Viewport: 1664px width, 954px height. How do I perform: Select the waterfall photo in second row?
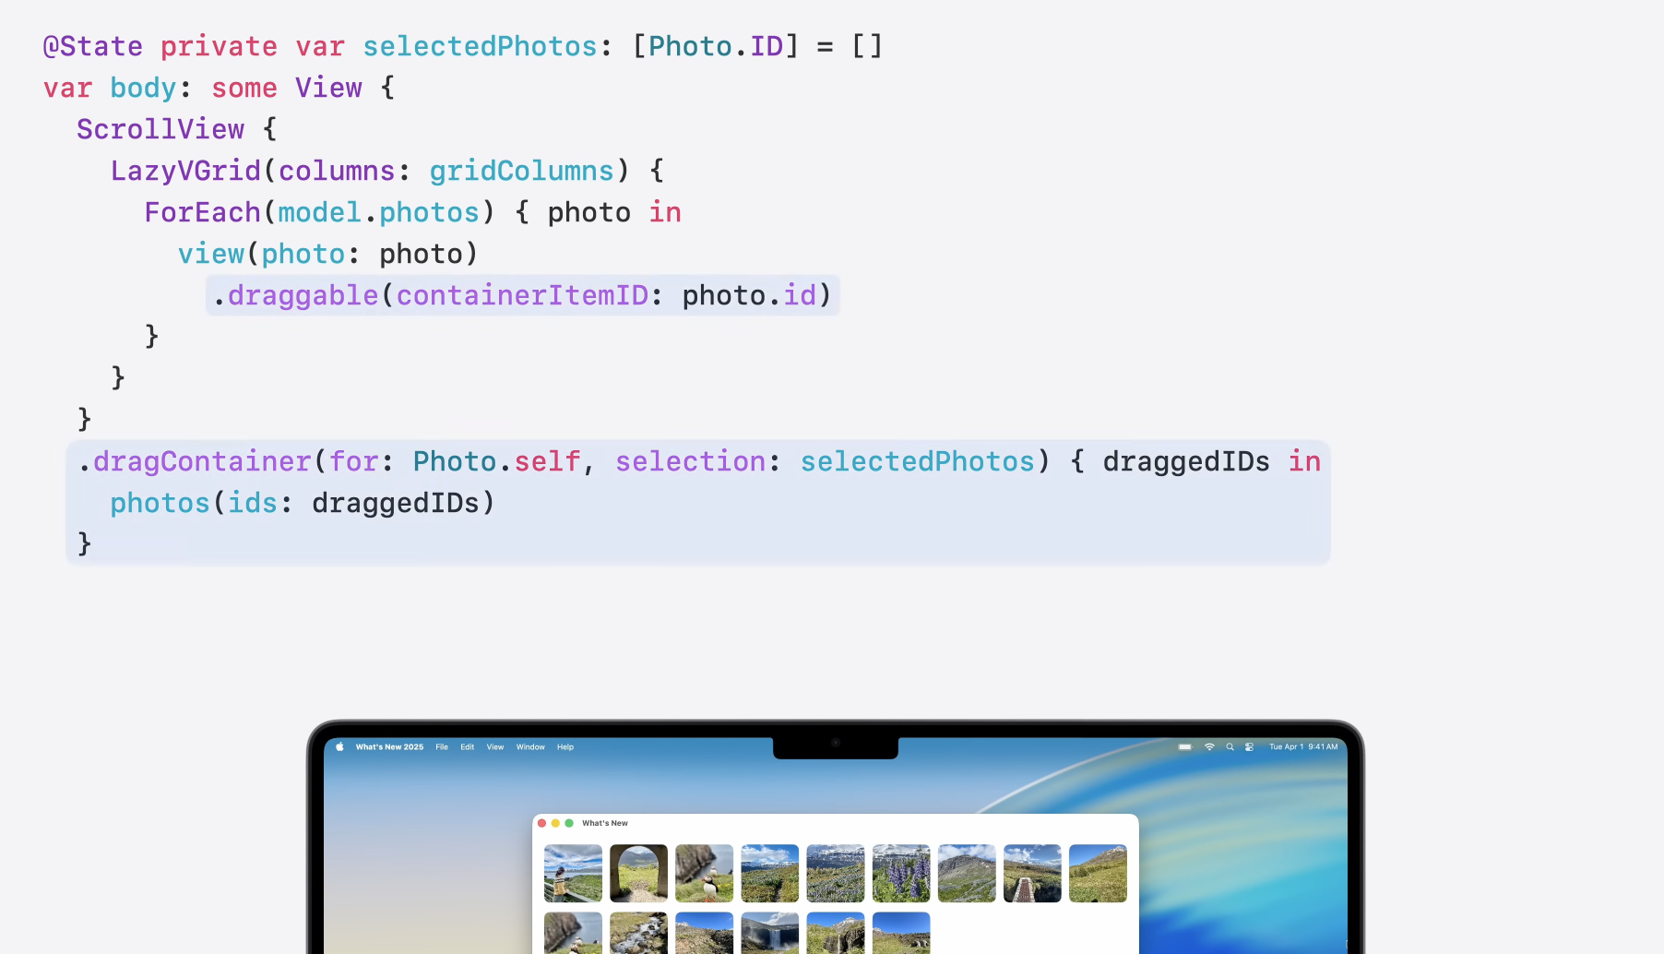click(769, 933)
